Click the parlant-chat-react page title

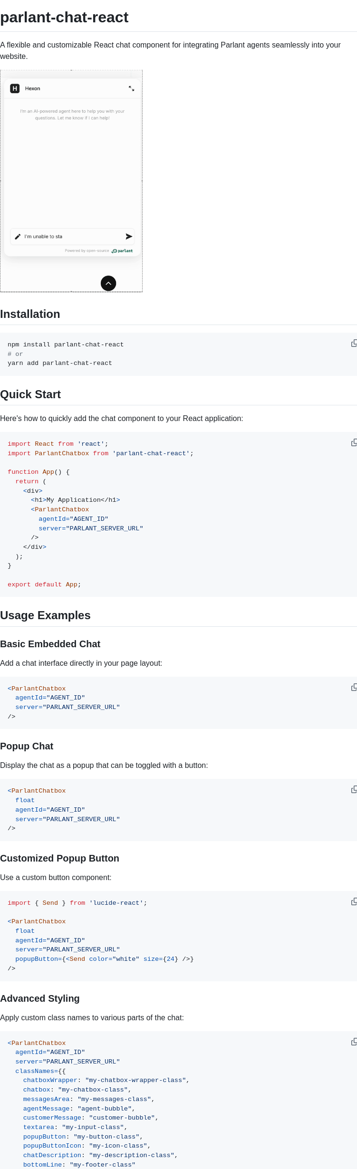pos(64,18)
